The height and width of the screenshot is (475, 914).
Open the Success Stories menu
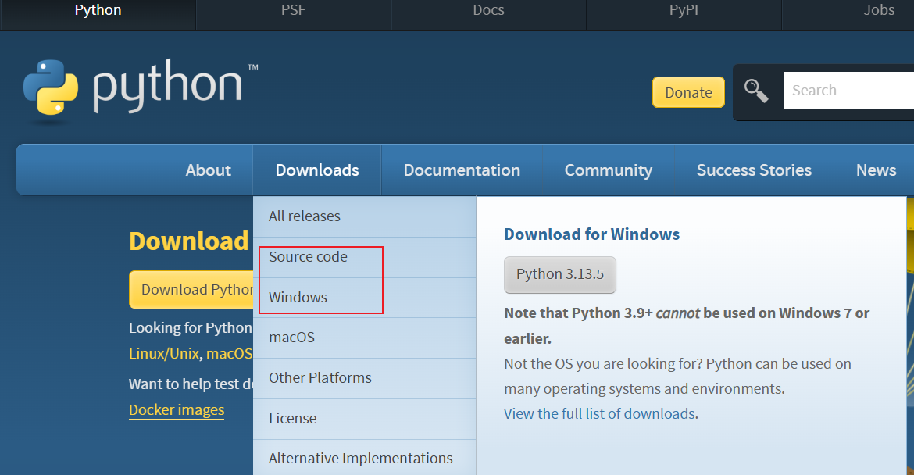pos(754,170)
